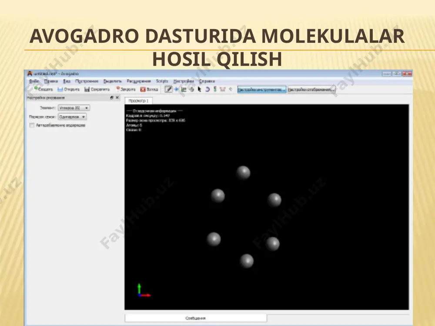This screenshot has width=435, height=326.
Task: Close the Настройки рисования panel
Action: [117, 97]
